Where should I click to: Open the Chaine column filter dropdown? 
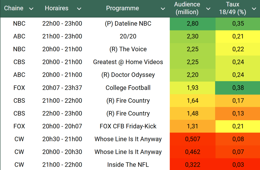[31, 9]
